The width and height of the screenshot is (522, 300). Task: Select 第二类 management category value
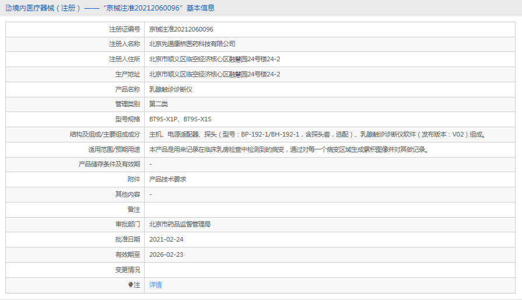pyautogui.click(x=159, y=104)
